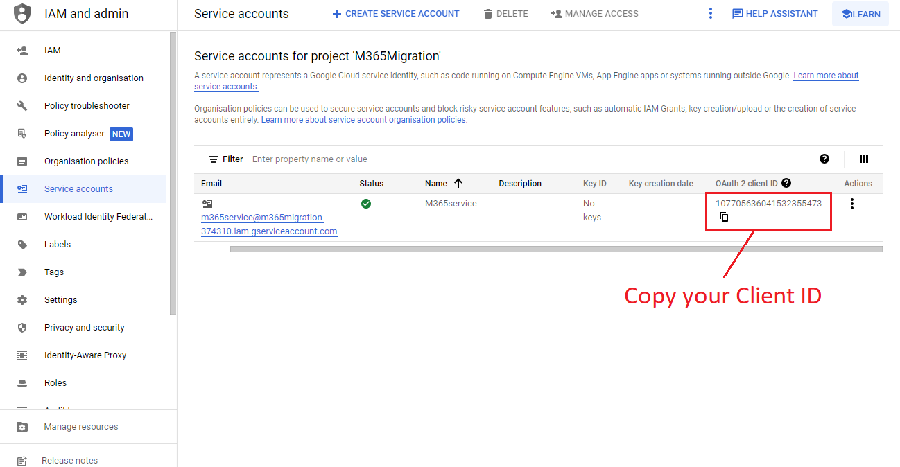Screen dimensions: 900x467
Task: Click the Workload Identity Federation icon
Action: pyautogui.click(x=22, y=217)
